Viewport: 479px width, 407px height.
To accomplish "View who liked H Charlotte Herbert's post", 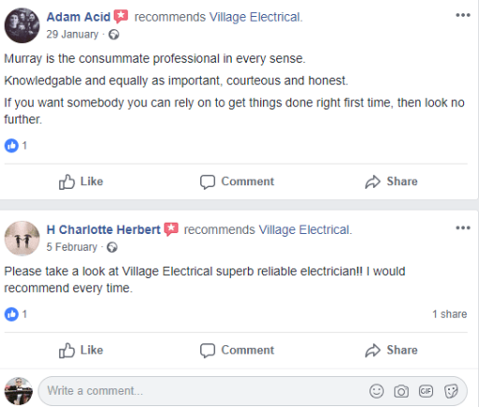I will (x=16, y=314).
